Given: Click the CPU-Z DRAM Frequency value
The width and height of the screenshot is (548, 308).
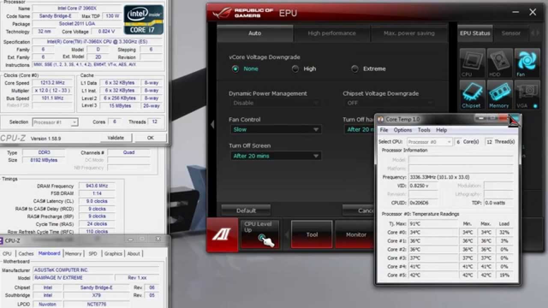Looking at the screenshot, I should [97, 186].
